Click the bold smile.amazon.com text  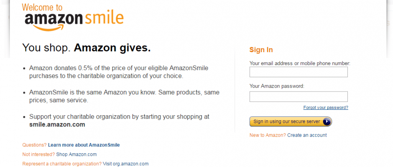coord(57,124)
